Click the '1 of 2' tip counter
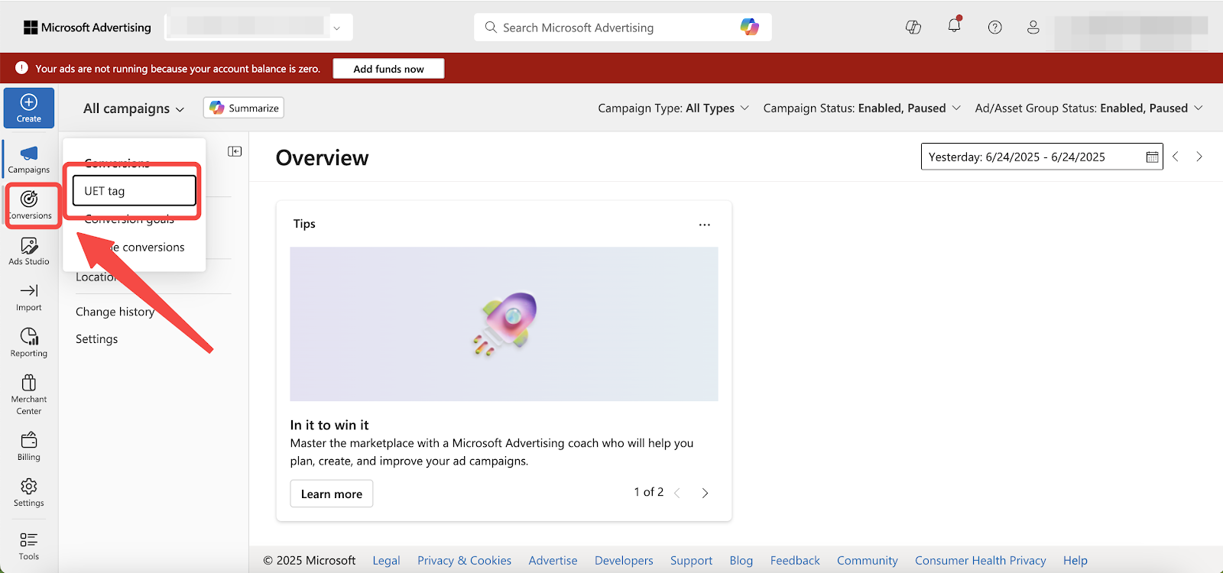1223x573 pixels. 648,492
